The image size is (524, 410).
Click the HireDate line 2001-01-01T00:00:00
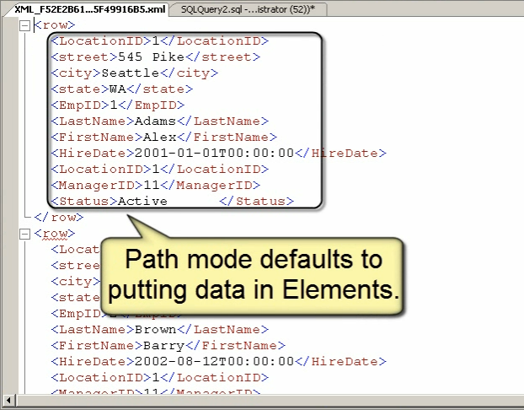[218, 154]
